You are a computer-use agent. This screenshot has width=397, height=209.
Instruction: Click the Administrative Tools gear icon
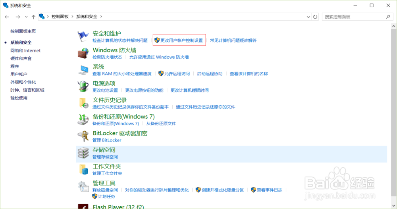click(x=83, y=186)
